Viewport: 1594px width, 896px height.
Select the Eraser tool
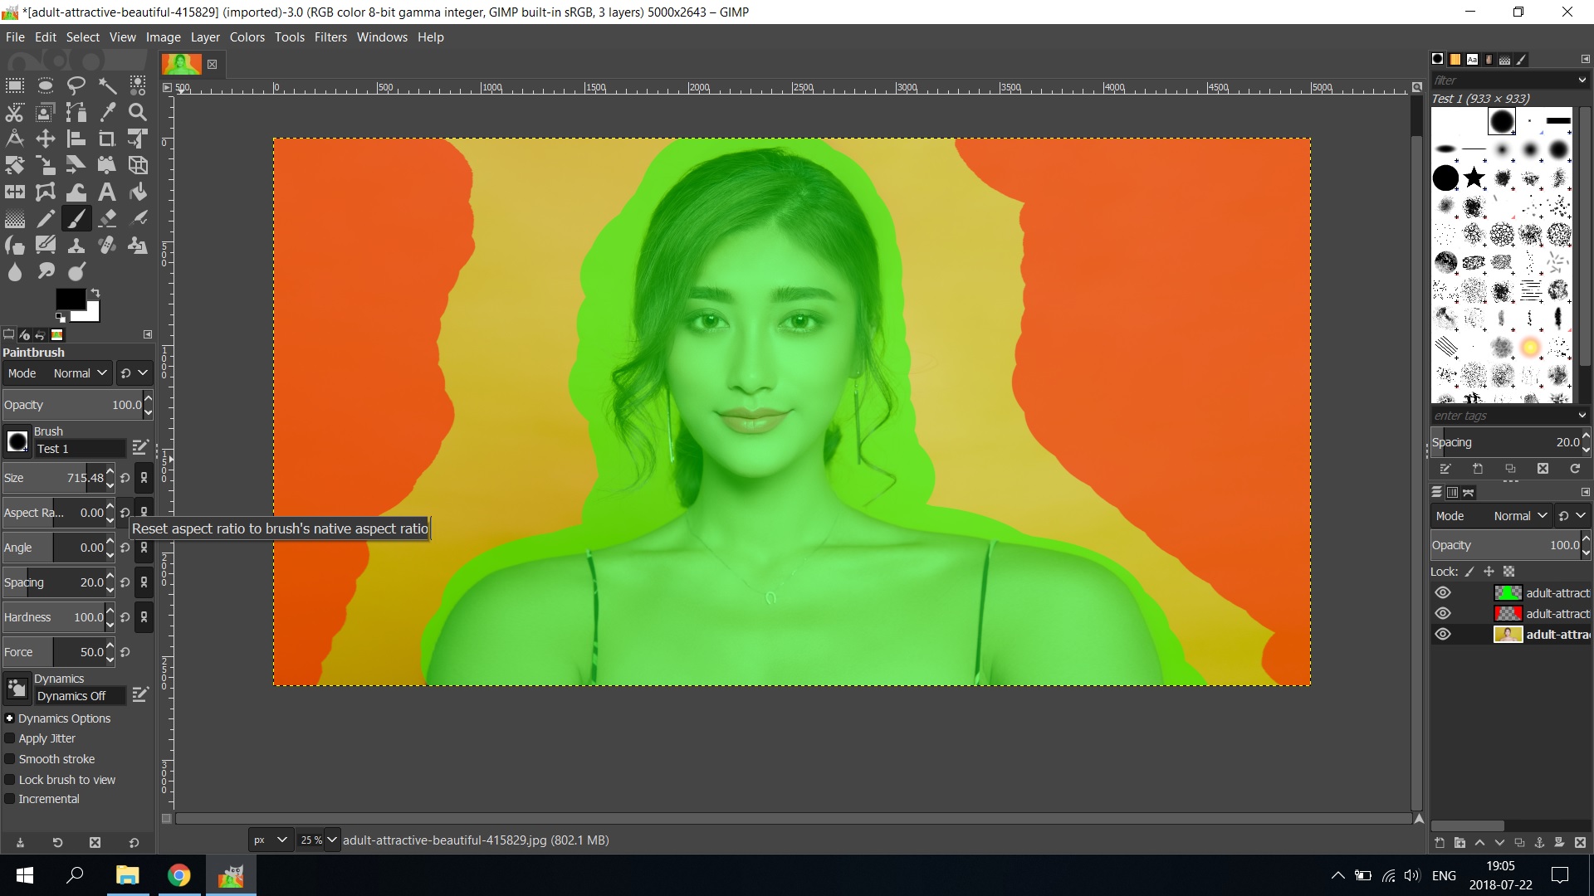(107, 219)
